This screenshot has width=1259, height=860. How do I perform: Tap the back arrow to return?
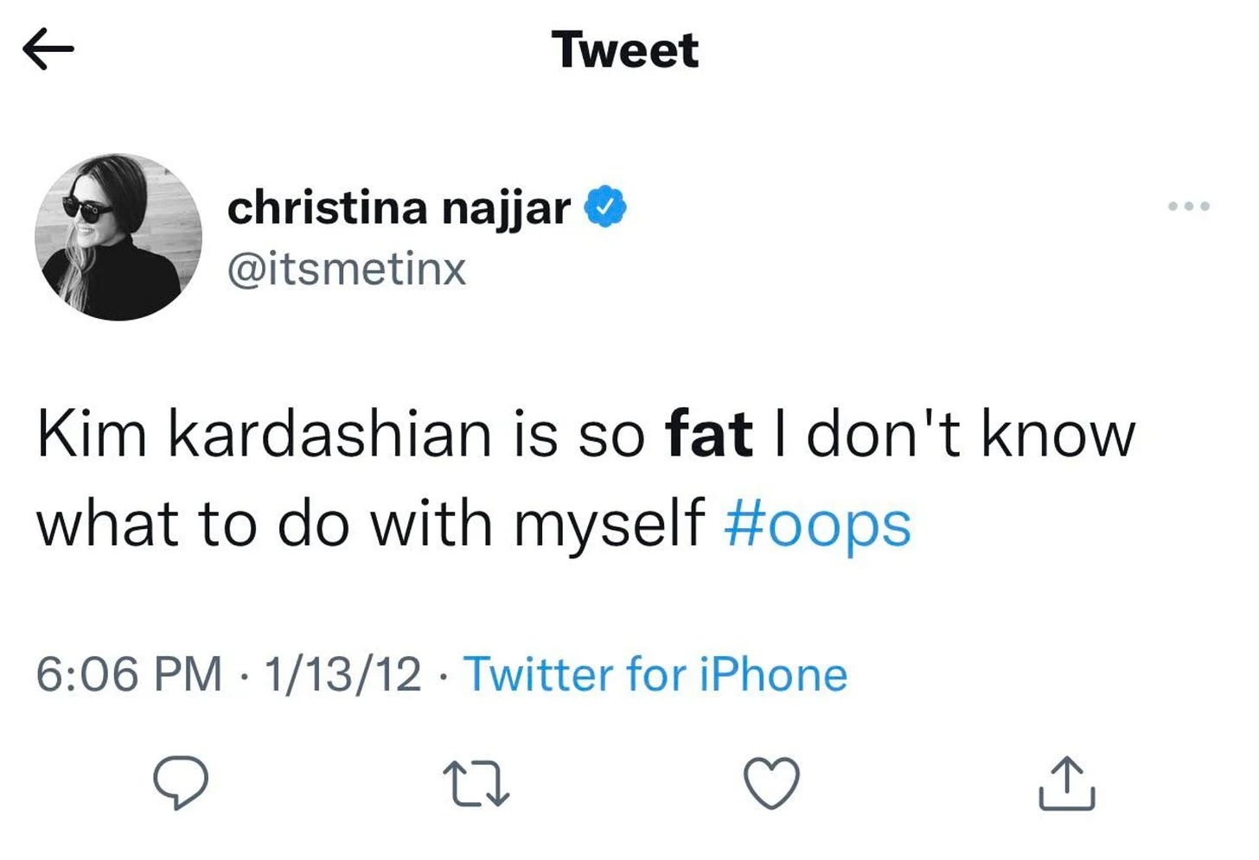pyautogui.click(x=49, y=48)
